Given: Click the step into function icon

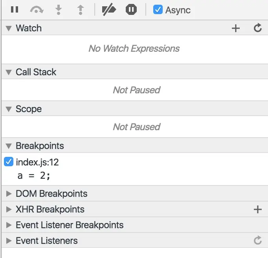Looking at the screenshot, I should click(x=59, y=10).
